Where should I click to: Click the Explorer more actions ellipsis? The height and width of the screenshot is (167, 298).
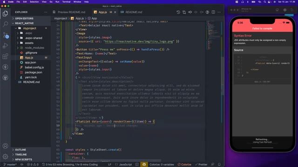pos(46,12)
